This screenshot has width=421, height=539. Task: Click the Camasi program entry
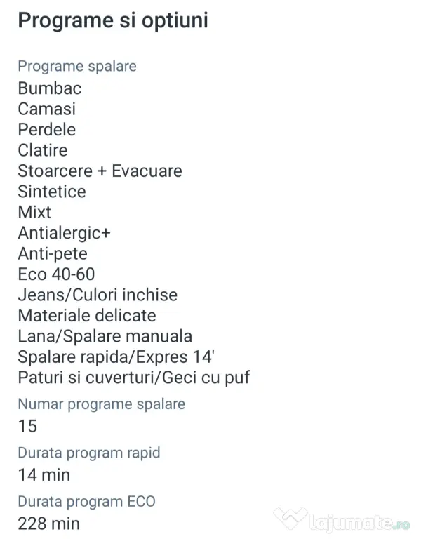point(47,109)
